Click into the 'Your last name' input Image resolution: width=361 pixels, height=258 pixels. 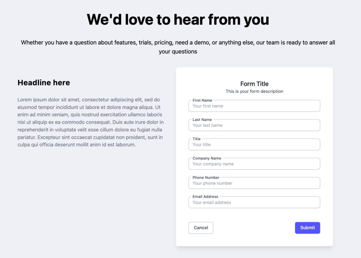[254, 125]
